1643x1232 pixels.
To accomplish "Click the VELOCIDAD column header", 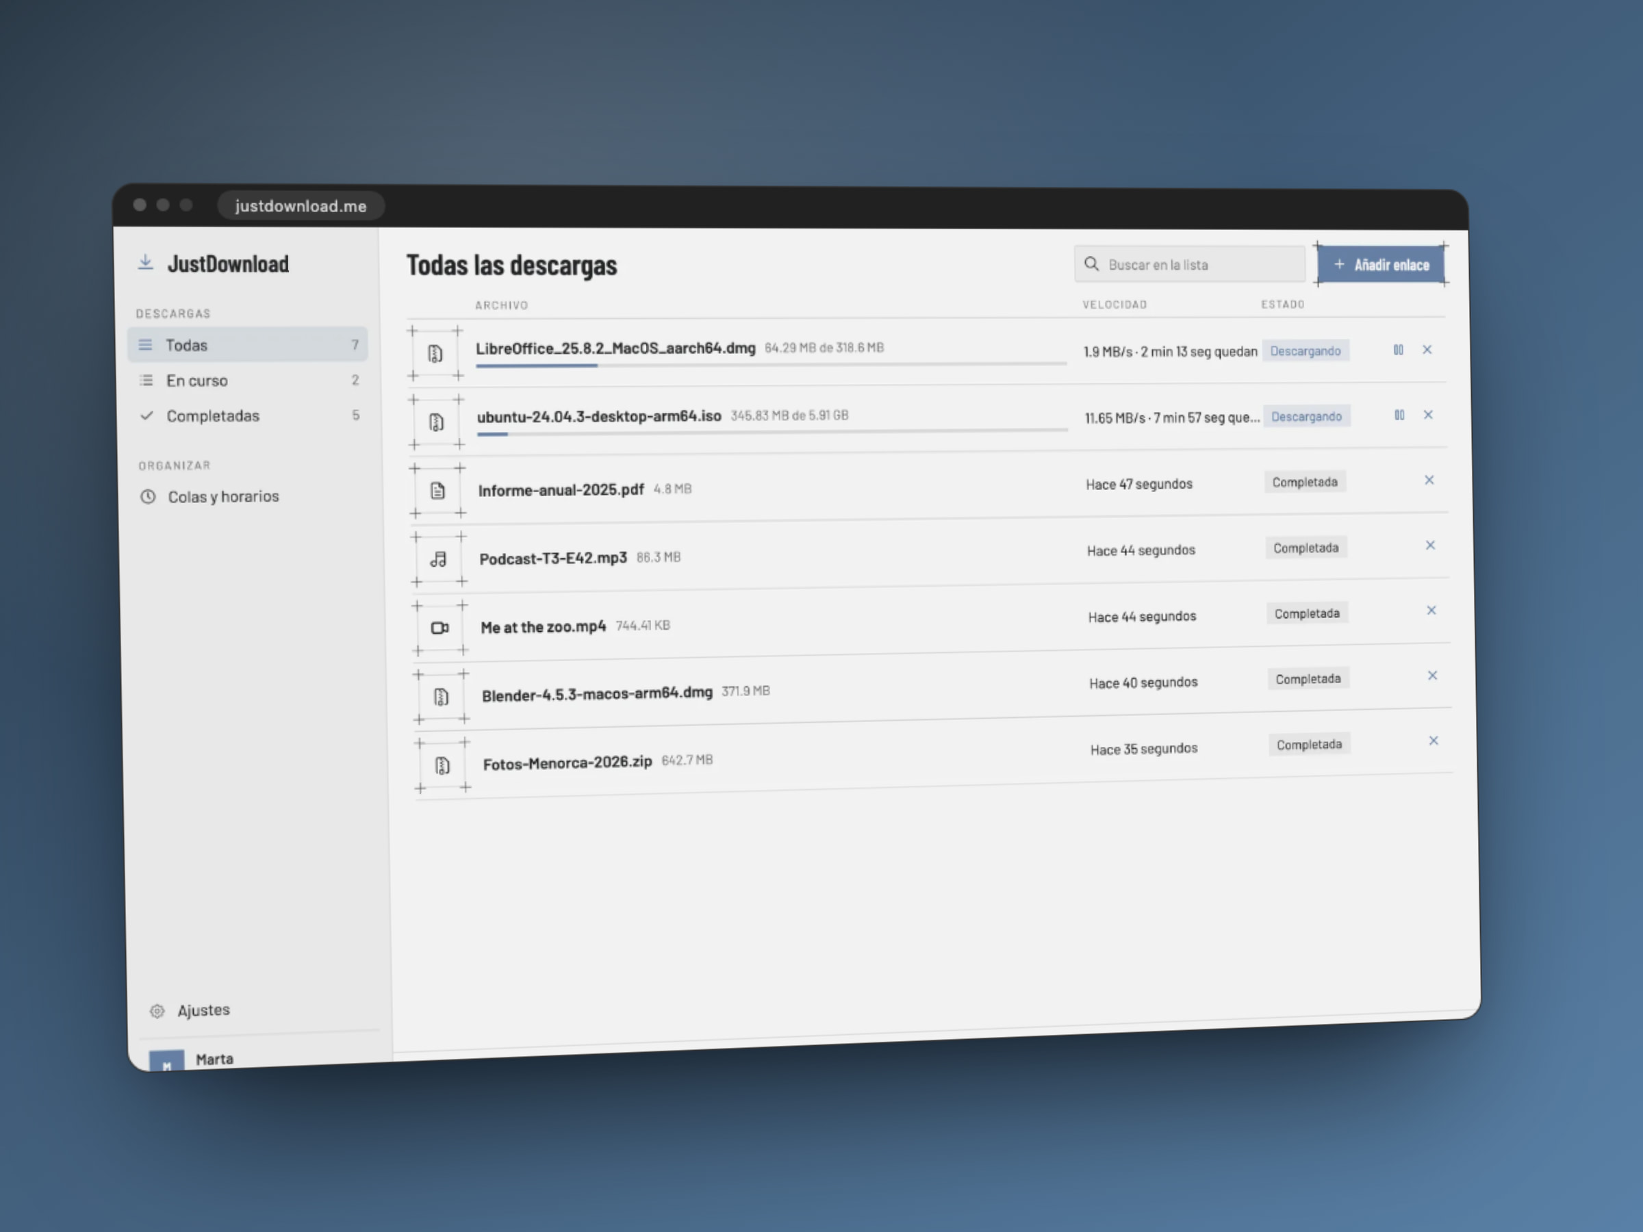I will pyautogui.click(x=1114, y=305).
